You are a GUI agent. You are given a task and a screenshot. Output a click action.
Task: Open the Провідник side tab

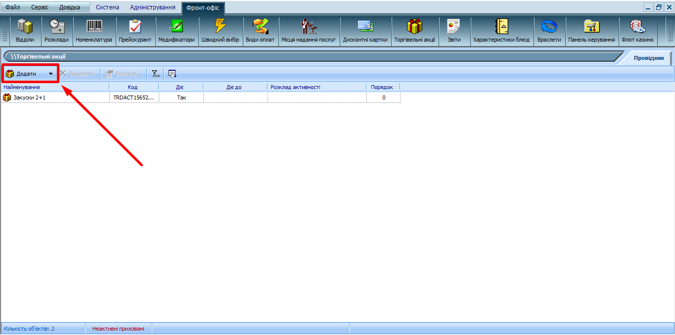pyautogui.click(x=649, y=58)
